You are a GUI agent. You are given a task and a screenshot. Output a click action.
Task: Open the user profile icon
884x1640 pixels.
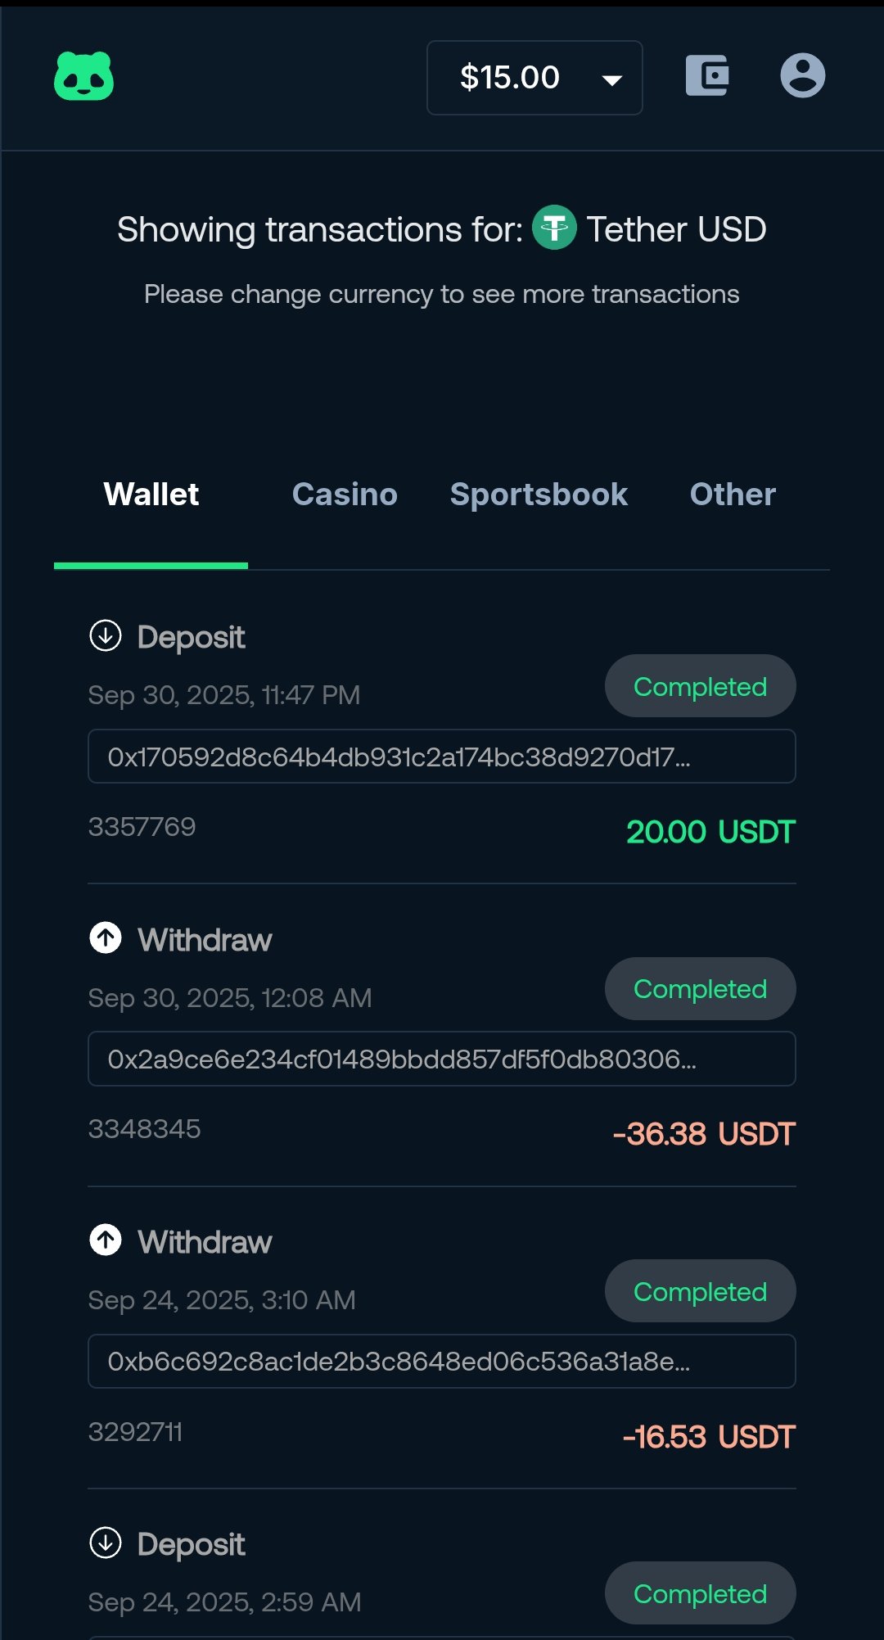802,76
